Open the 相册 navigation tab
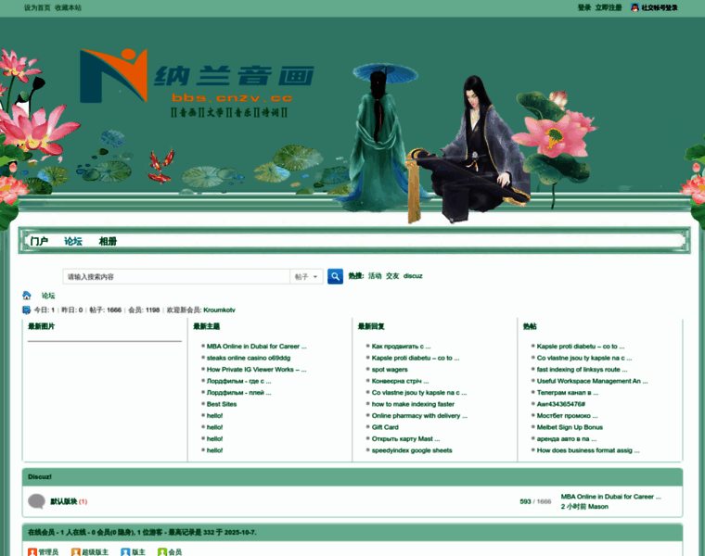This screenshot has height=556, width=705. click(108, 241)
